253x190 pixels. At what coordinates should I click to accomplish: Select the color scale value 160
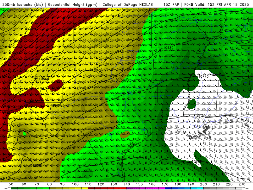(152, 184)
